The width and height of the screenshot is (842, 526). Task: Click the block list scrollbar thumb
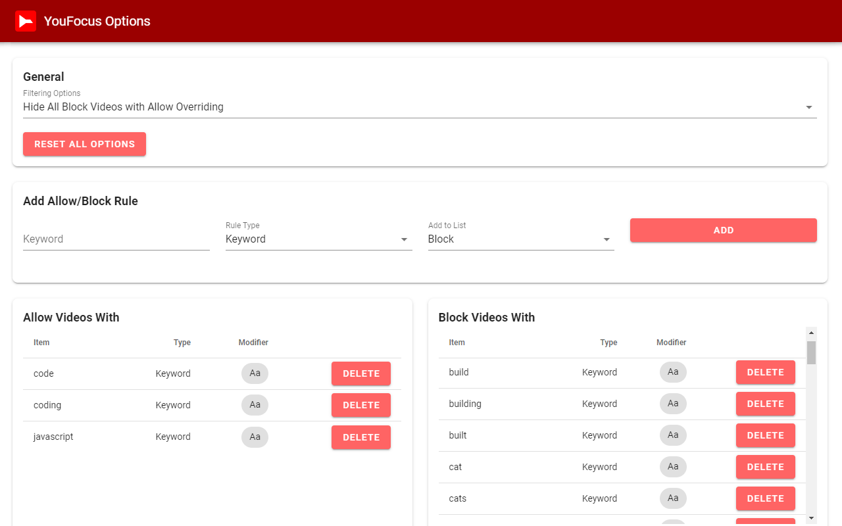[x=811, y=352]
